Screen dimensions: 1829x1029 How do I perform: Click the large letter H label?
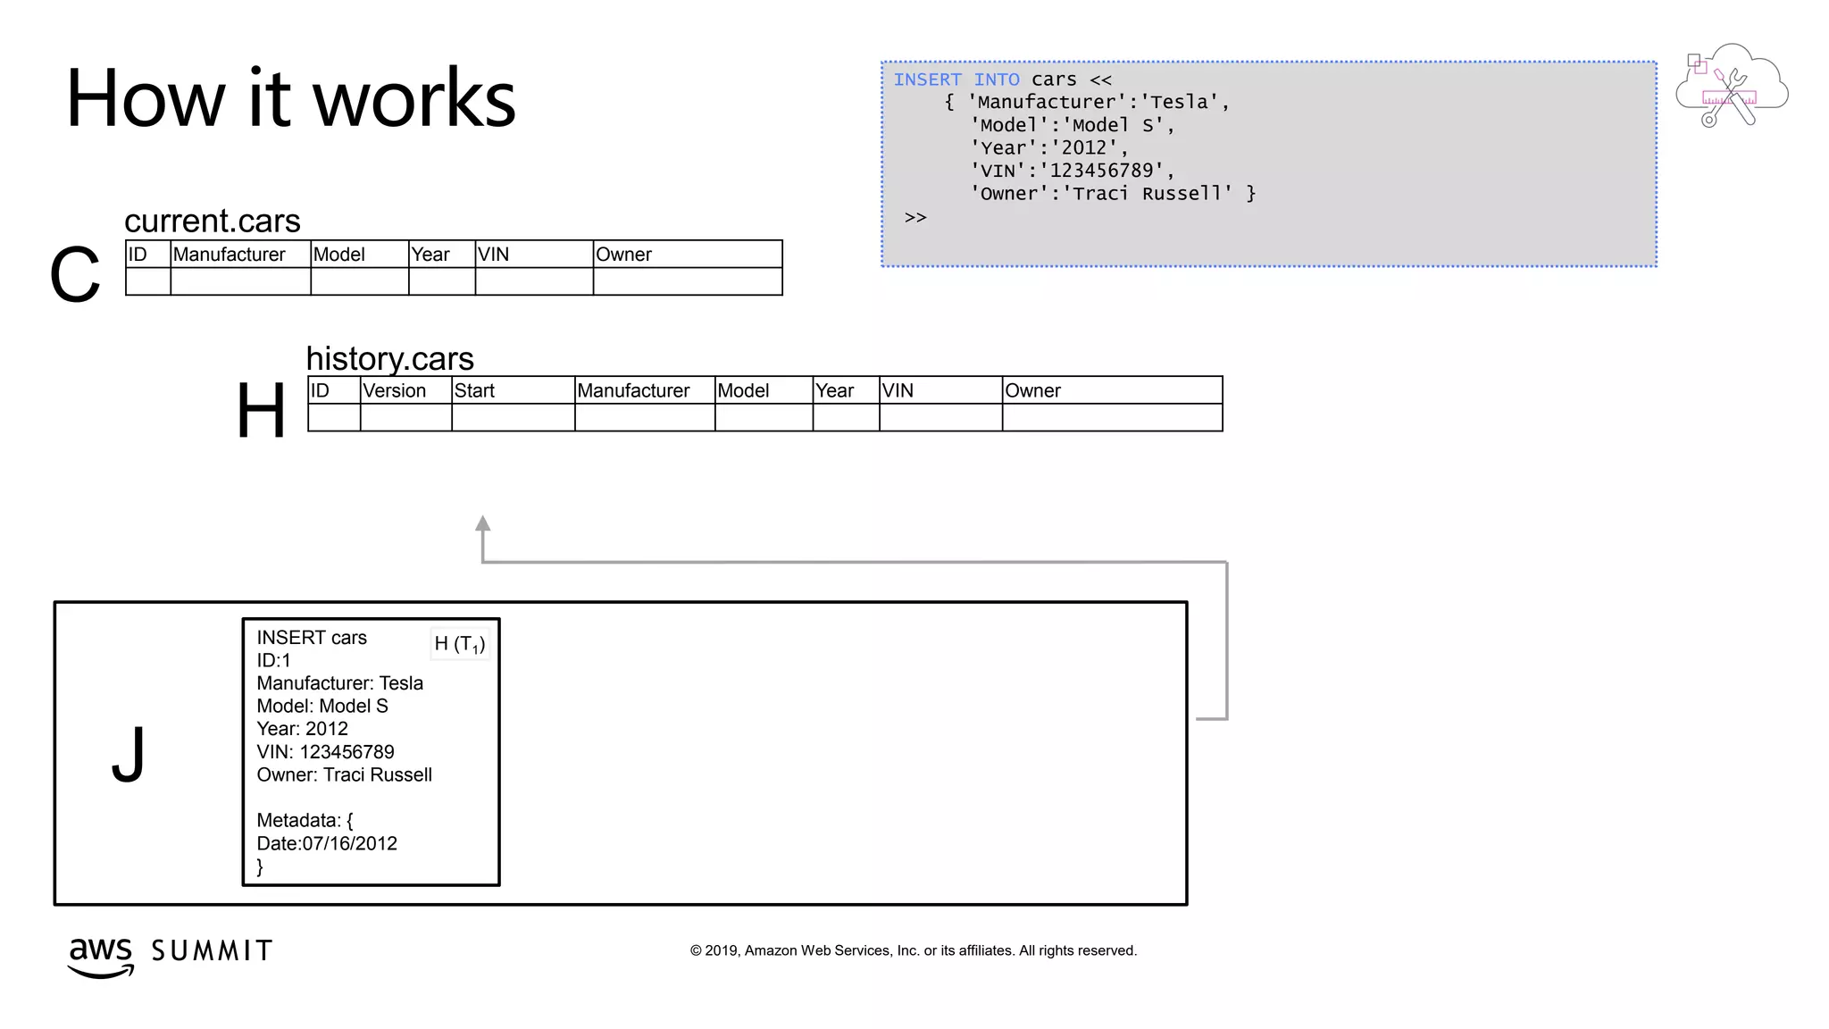pos(261,410)
